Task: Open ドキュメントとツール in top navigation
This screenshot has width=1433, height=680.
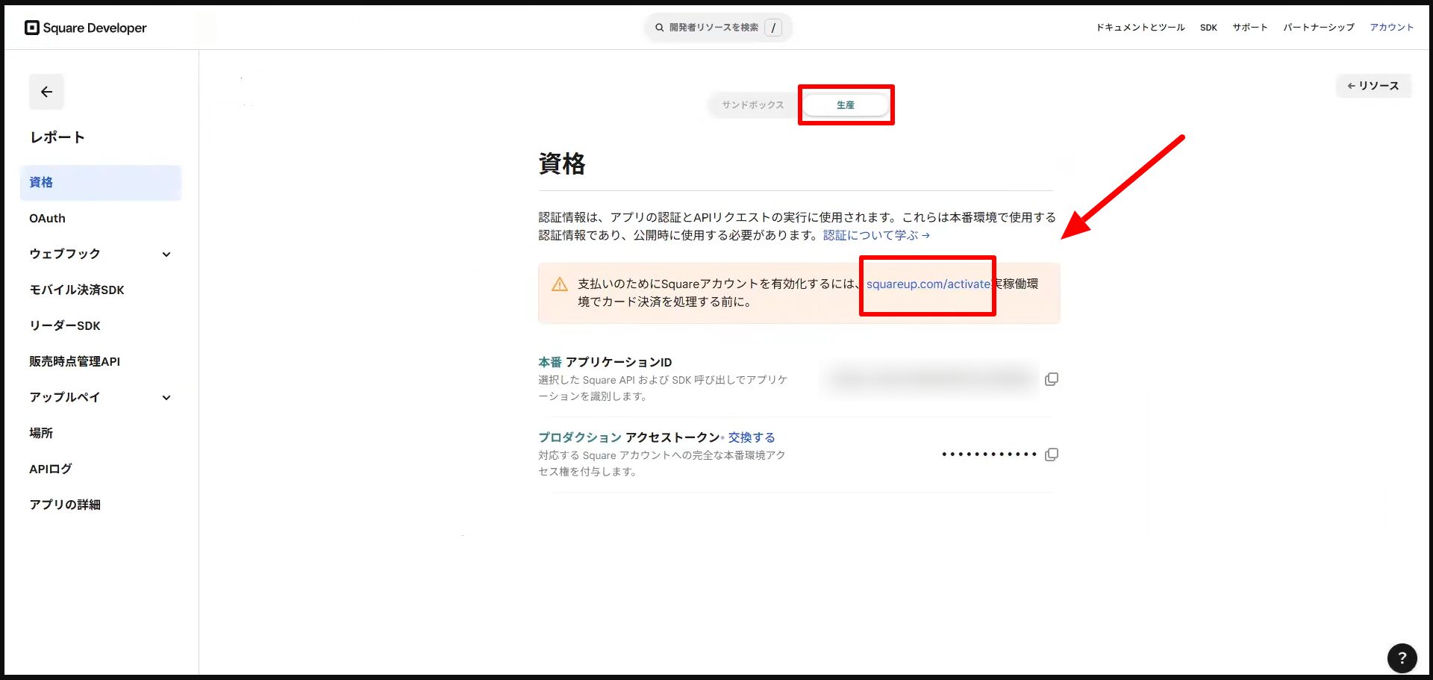Action: click(1140, 28)
